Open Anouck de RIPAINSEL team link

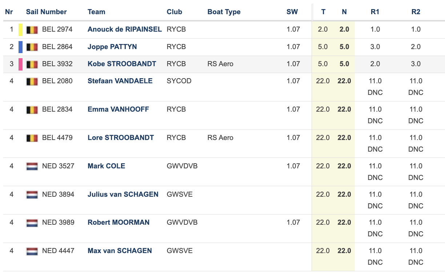click(124, 29)
